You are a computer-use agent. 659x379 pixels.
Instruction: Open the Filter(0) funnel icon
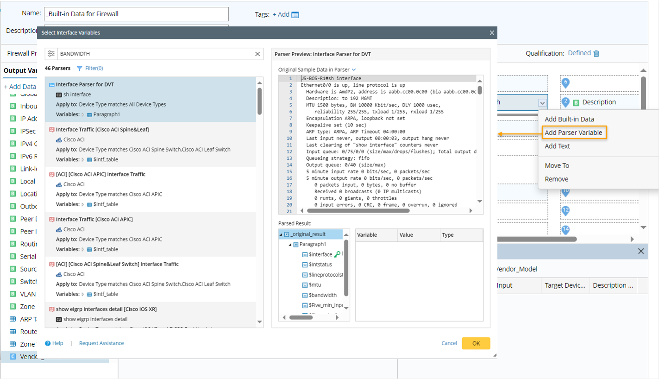(80, 68)
